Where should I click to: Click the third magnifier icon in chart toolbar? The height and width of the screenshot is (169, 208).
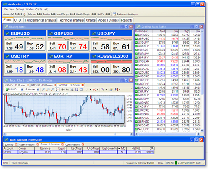click(x=53, y=90)
